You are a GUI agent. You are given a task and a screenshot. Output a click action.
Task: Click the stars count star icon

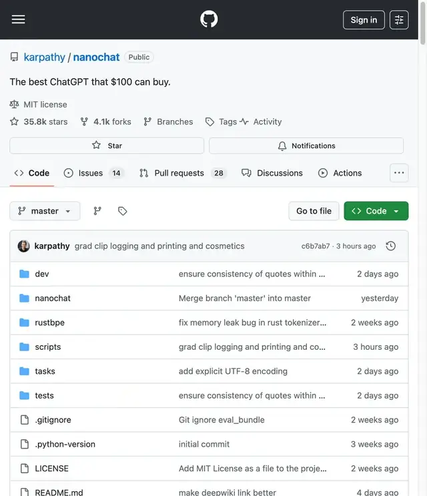tap(14, 121)
